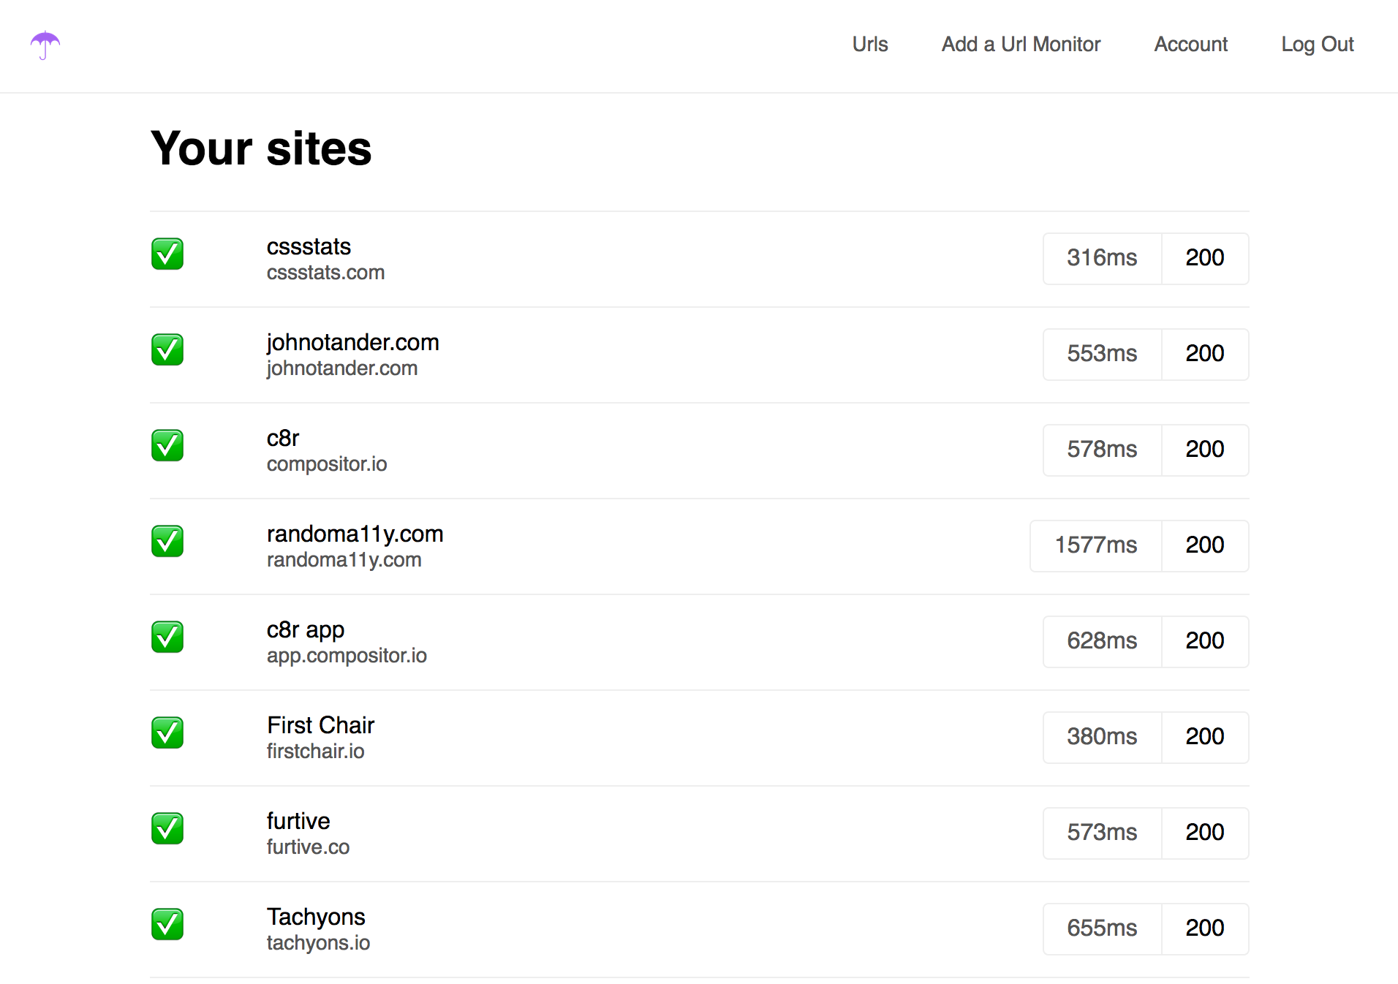Click Log Out
The image size is (1398, 984).
coord(1317,45)
